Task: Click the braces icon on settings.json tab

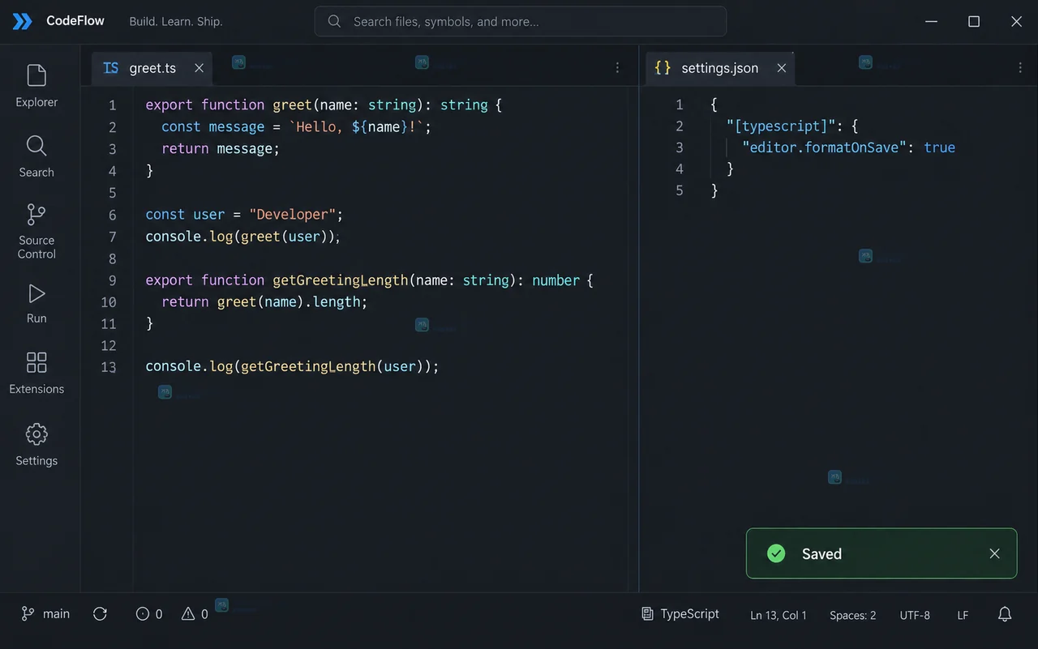Action: tap(663, 68)
